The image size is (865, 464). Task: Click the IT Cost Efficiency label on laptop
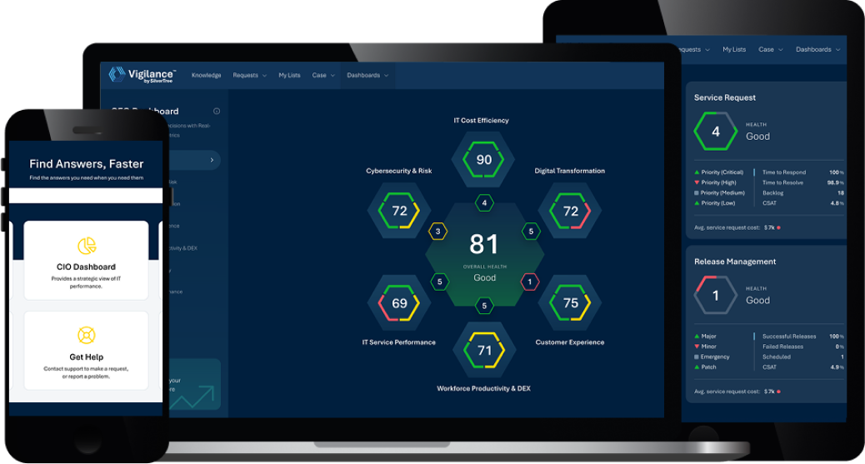(x=481, y=120)
